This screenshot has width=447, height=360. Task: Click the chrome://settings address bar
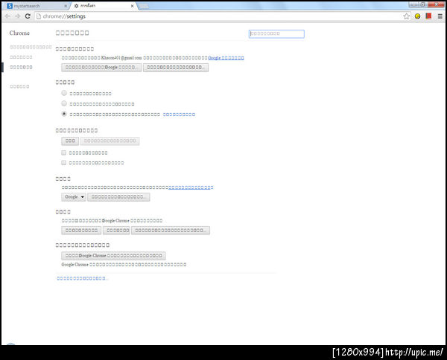[220, 16]
